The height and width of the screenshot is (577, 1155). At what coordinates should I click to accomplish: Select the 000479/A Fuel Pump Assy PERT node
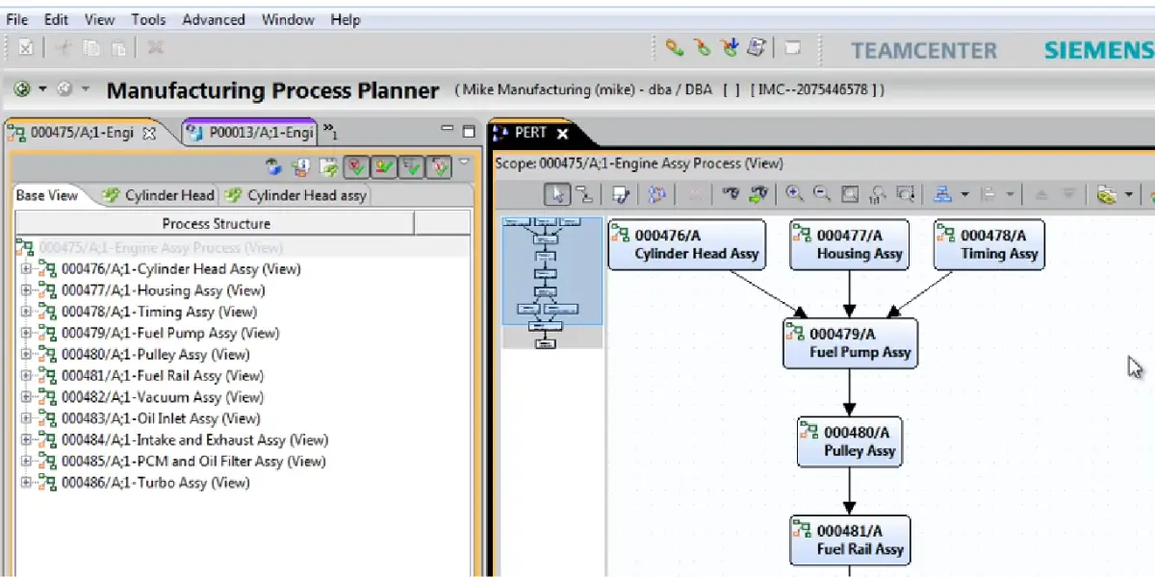tap(850, 343)
